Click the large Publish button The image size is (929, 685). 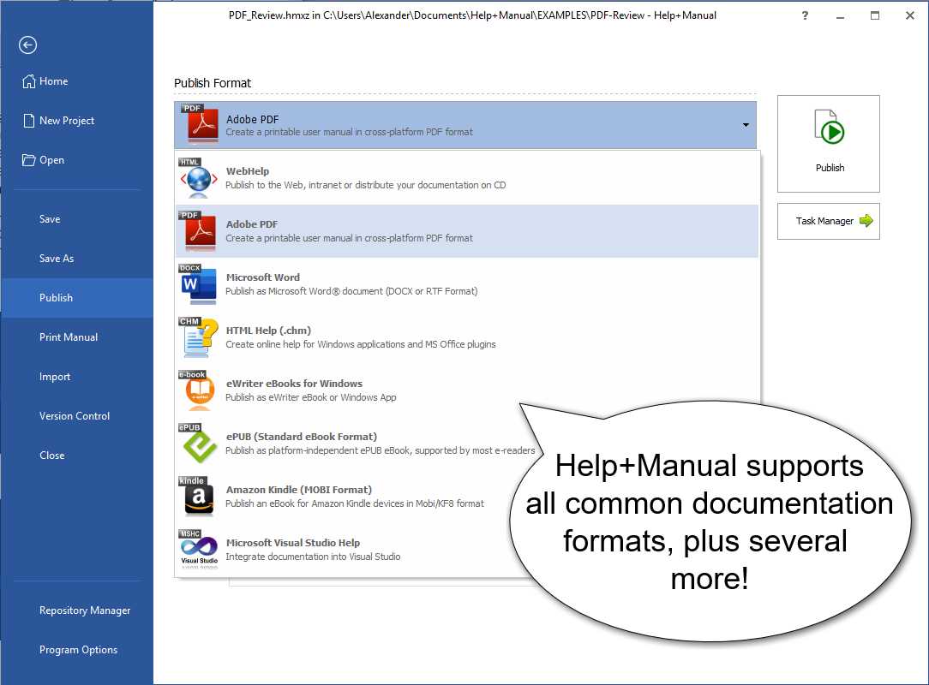pyautogui.click(x=828, y=144)
